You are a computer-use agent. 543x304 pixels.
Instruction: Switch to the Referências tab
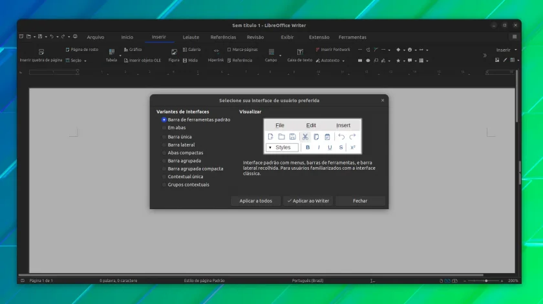[x=223, y=37]
